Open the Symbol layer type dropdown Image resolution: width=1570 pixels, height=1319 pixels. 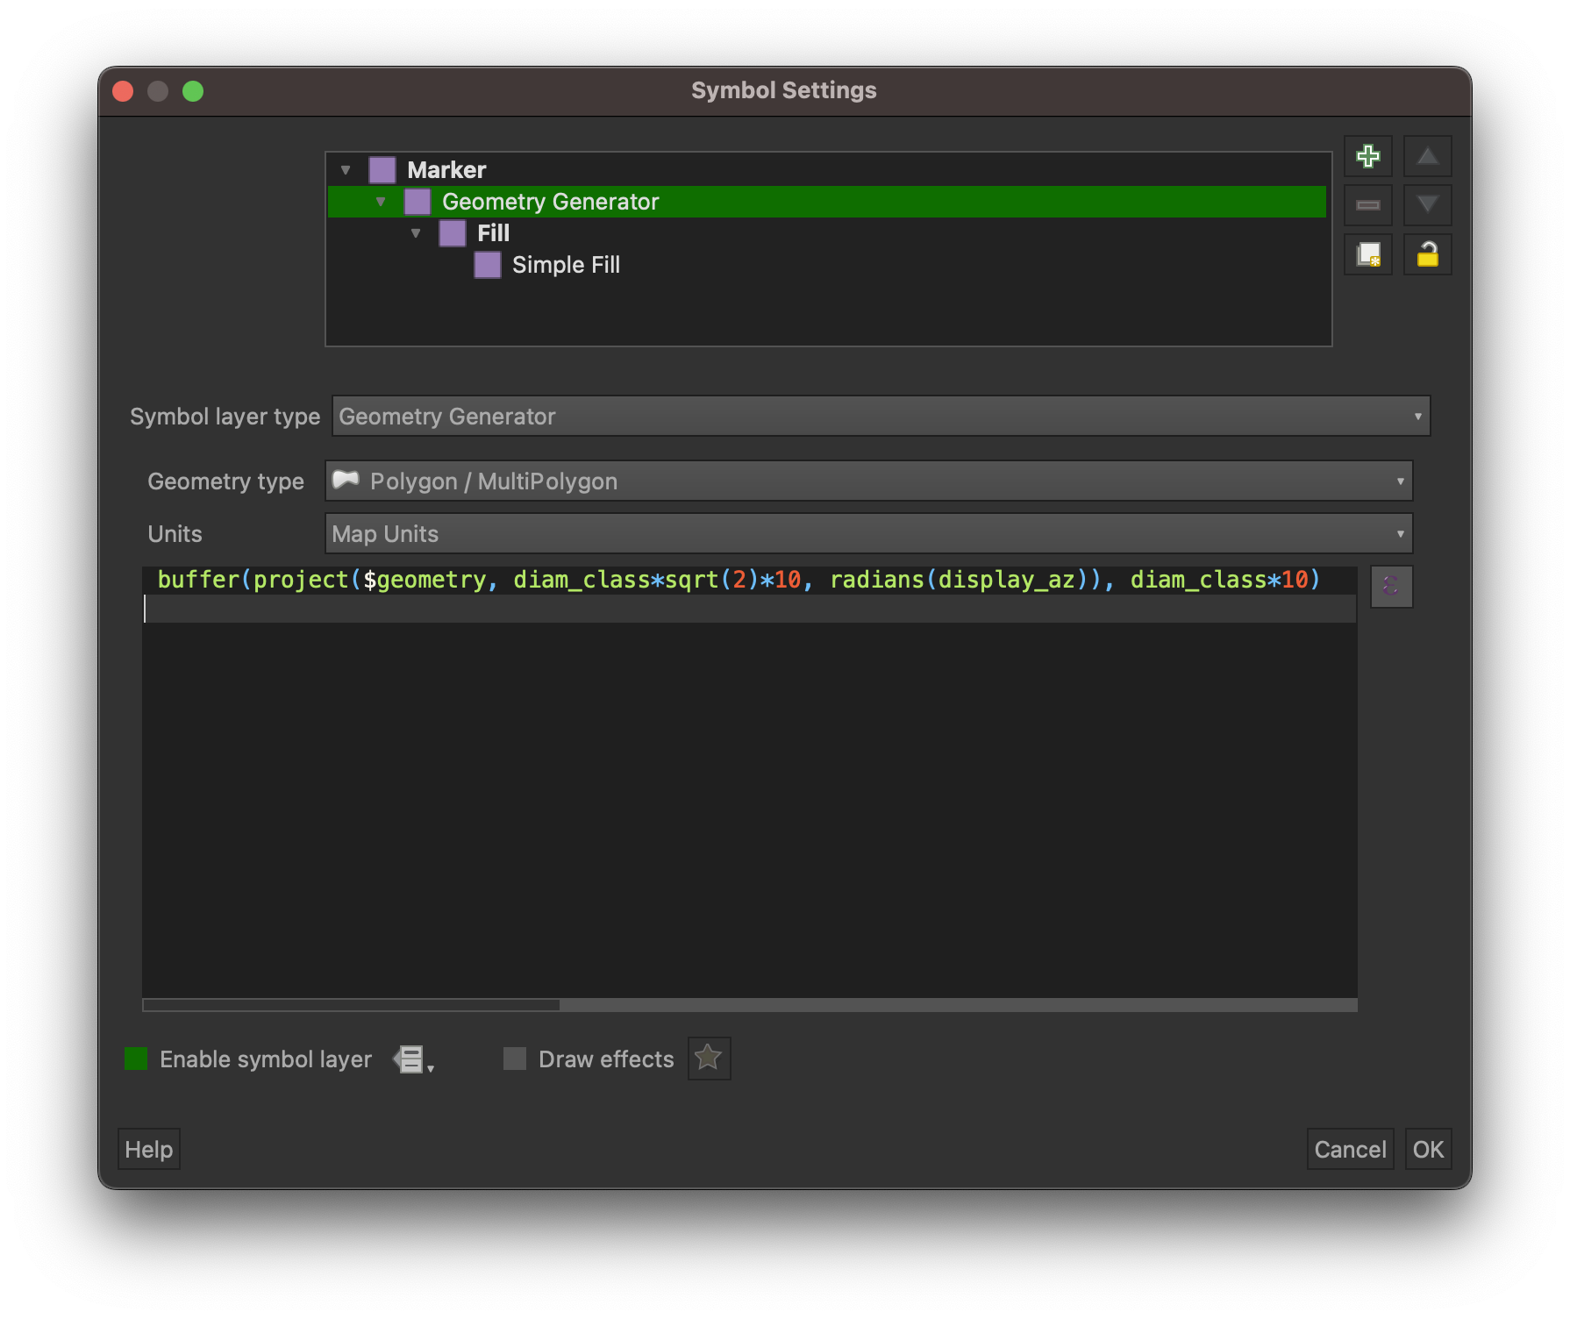click(x=881, y=416)
